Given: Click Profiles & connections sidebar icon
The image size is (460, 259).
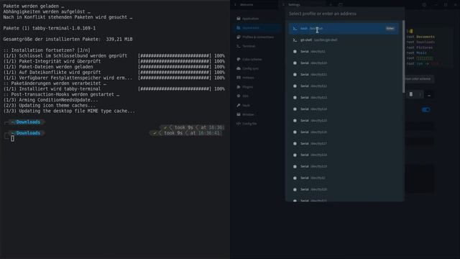Looking at the screenshot, I should [239, 37].
